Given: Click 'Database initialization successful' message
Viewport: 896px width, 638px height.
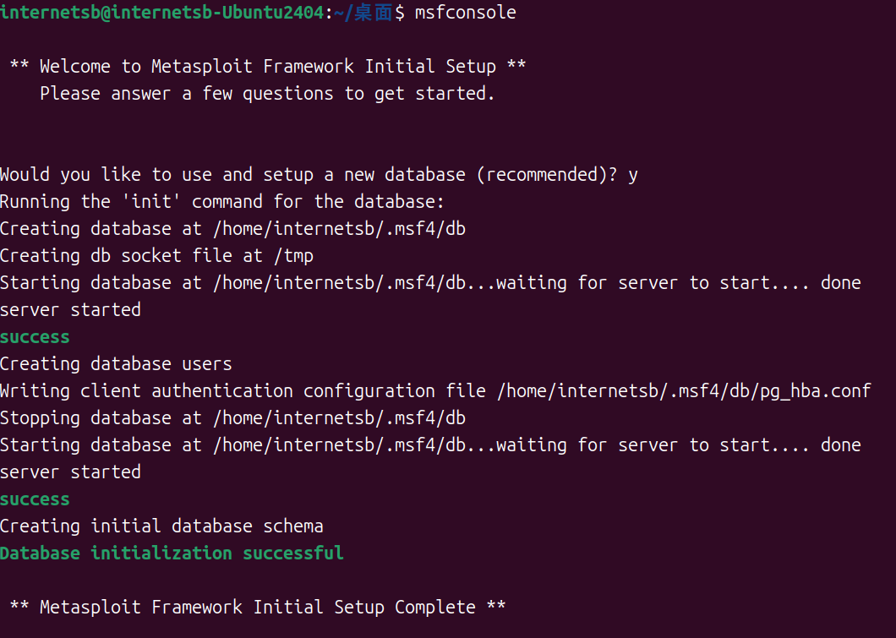Looking at the screenshot, I should [172, 553].
